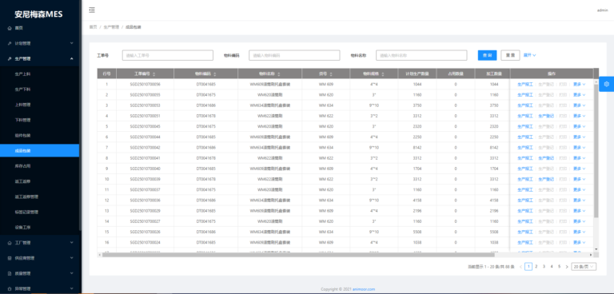
Task: Open the blue settings gear tab
Action: [x=607, y=84]
